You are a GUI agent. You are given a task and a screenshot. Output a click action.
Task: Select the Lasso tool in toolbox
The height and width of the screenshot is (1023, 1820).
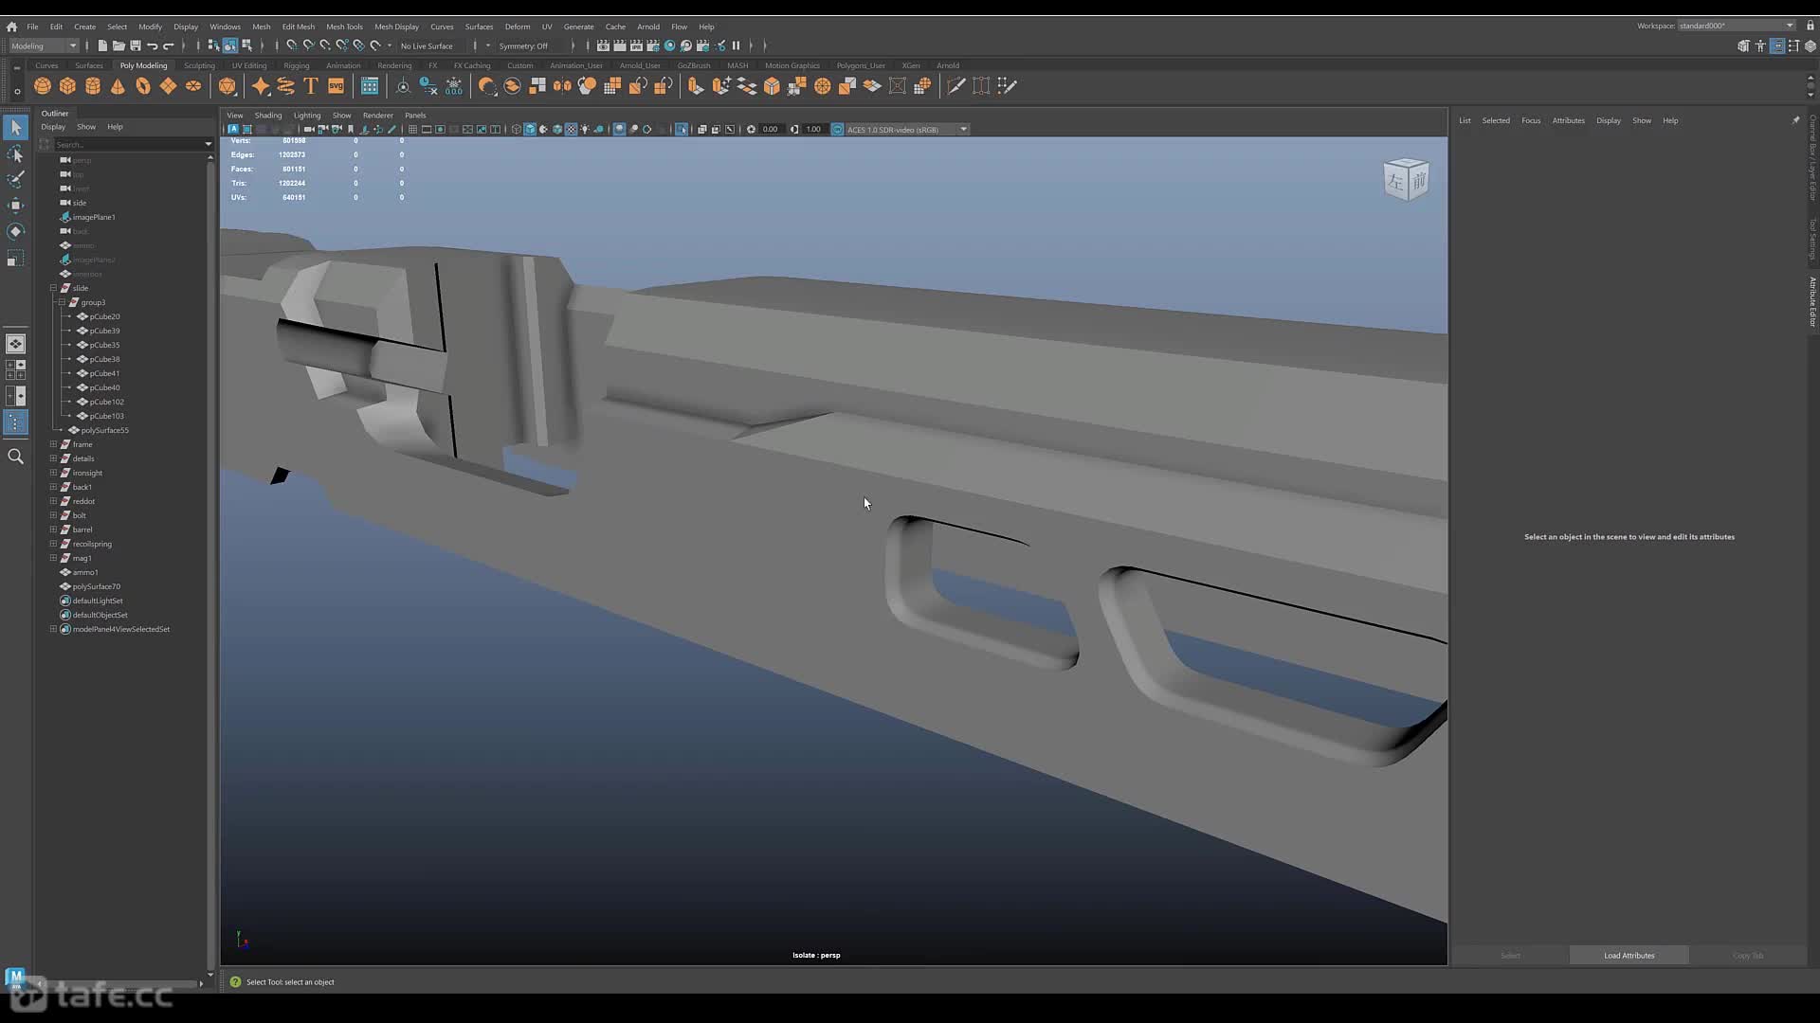click(15, 153)
